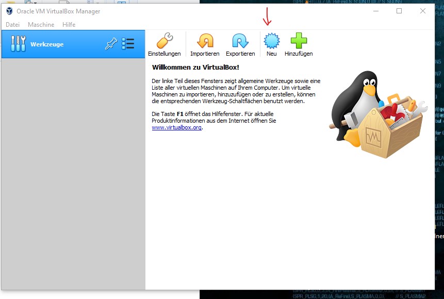Click the green Hinzufügen plus icon

[299, 44]
